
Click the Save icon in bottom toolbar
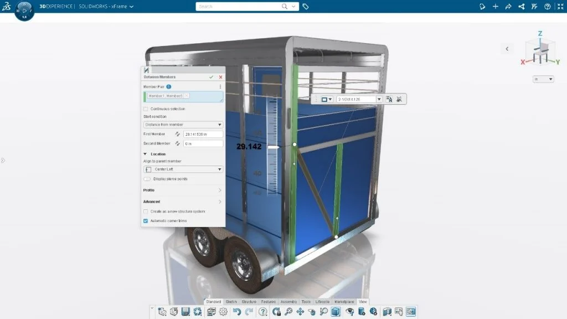coord(185,312)
